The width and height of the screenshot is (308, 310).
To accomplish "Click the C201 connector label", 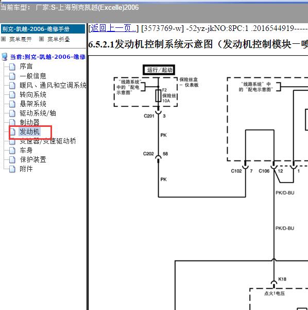I will (149, 116).
